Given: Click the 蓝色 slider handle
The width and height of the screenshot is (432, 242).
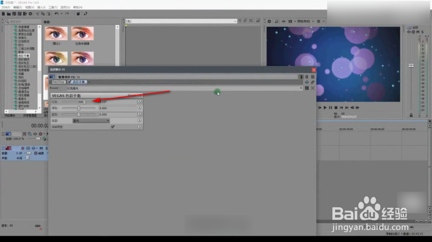Looking at the screenshot, I should tap(79, 114).
